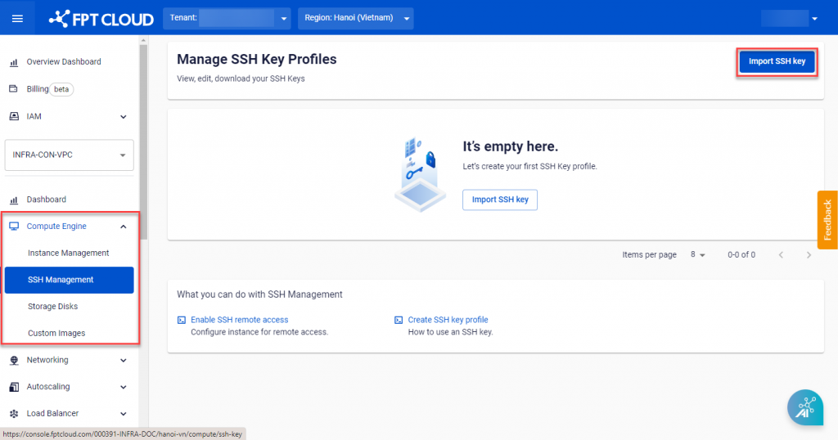Select Instance Management in the sidebar

(68, 254)
